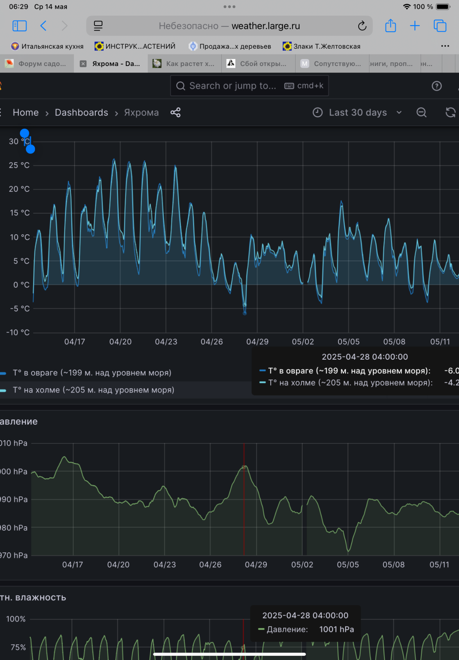The width and height of the screenshot is (459, 660).
Task: Expand the Last 30 days chevron
Action: [399, 113]
